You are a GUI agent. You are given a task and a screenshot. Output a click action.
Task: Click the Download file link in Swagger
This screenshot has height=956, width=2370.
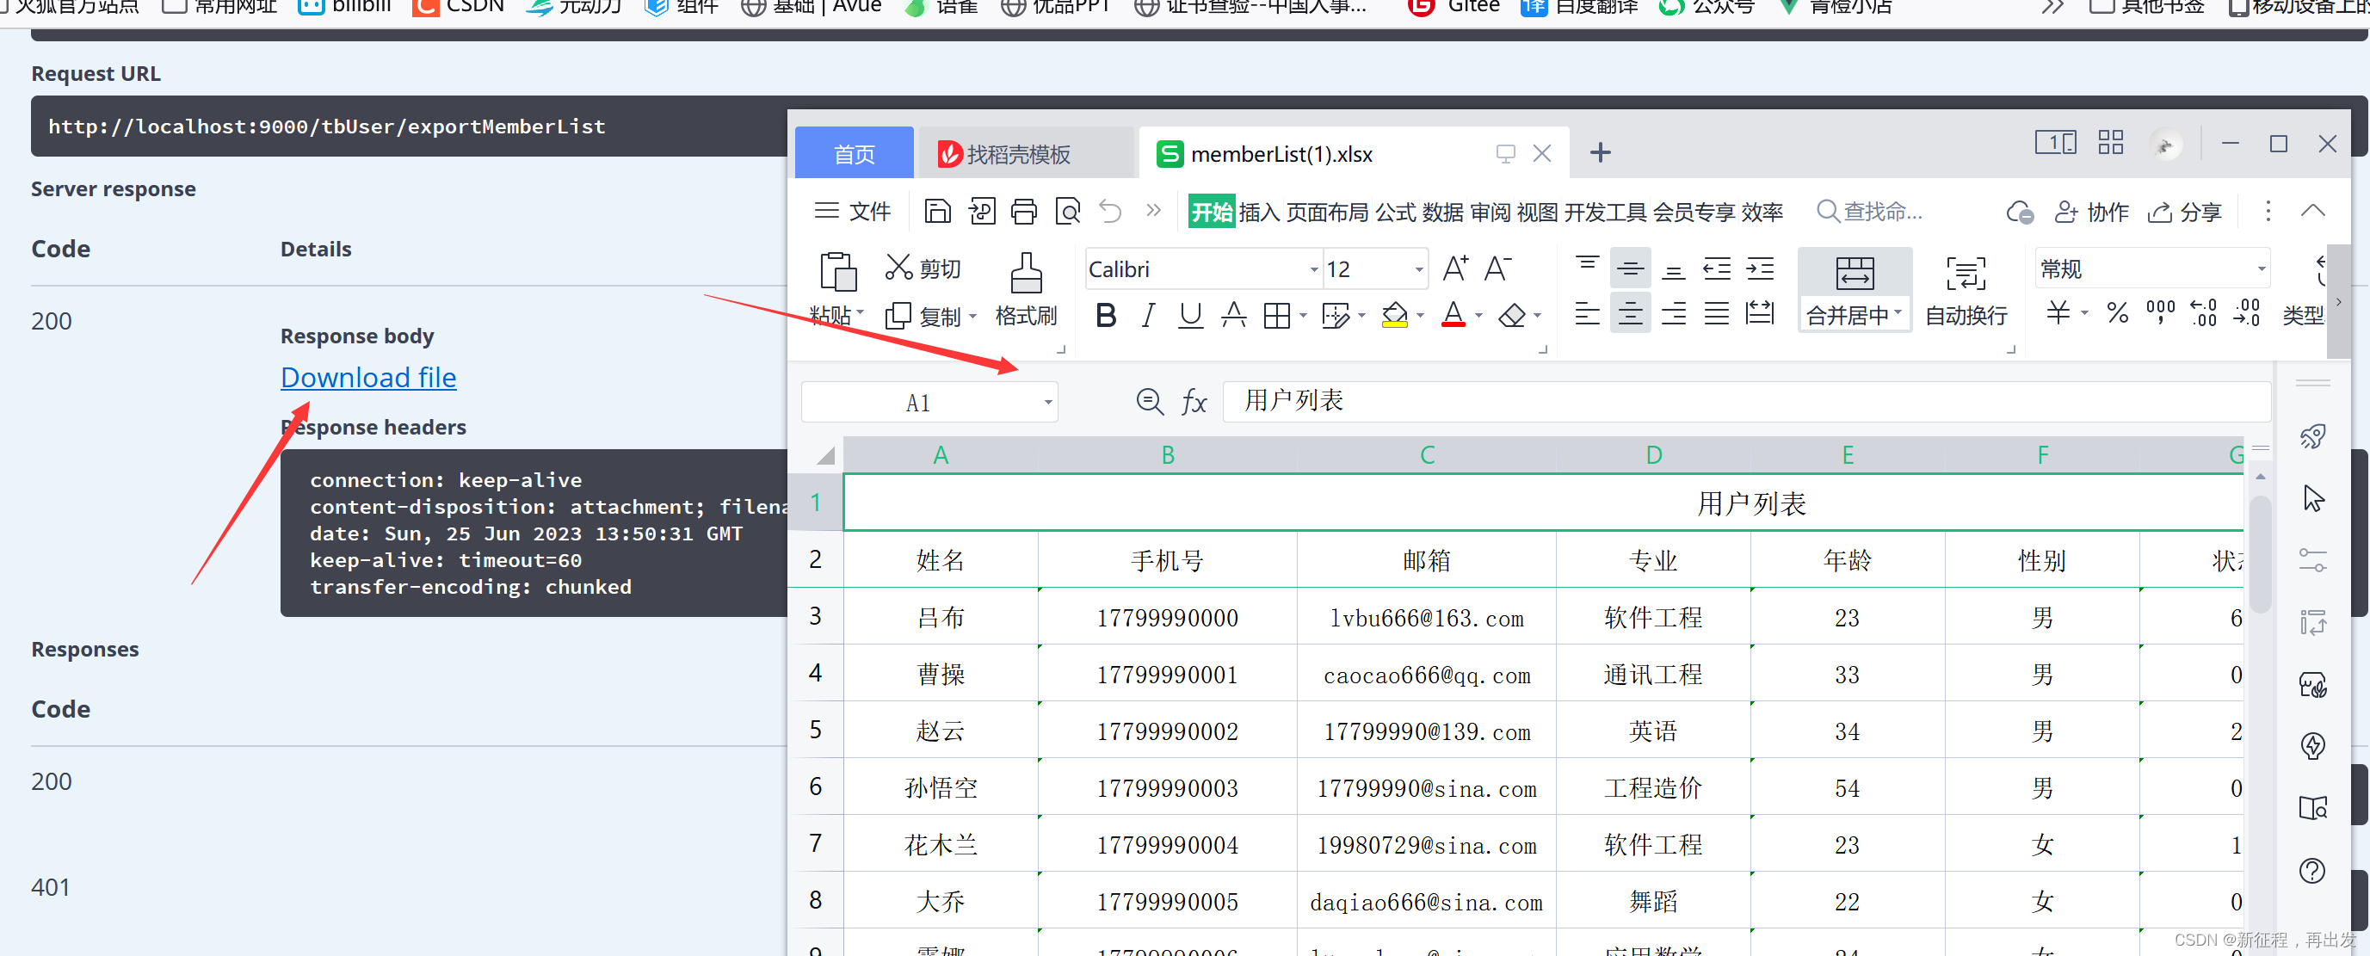[x=368, y=377]
